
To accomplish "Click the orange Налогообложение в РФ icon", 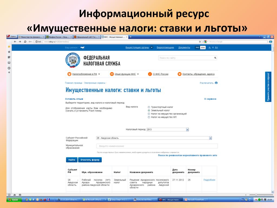I will tap(69, 74).
